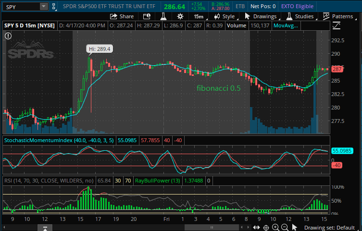Click the RayBullPower (13) study label
362x231 pixels.
[x=158, y=181]
